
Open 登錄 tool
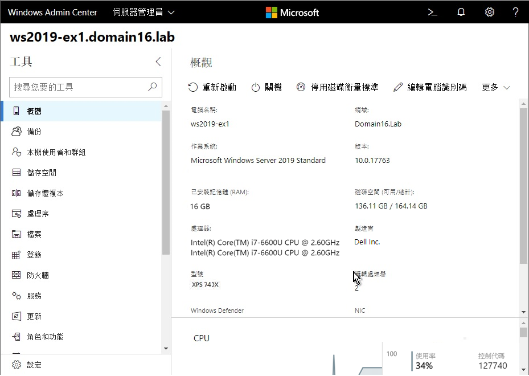[x=81, y=255]
